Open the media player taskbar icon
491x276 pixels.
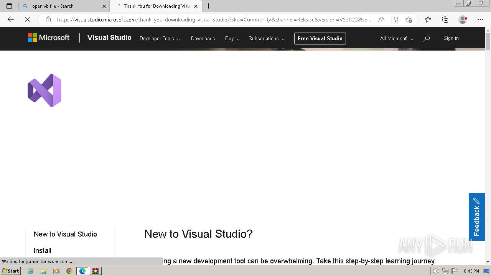coord(56,271)
